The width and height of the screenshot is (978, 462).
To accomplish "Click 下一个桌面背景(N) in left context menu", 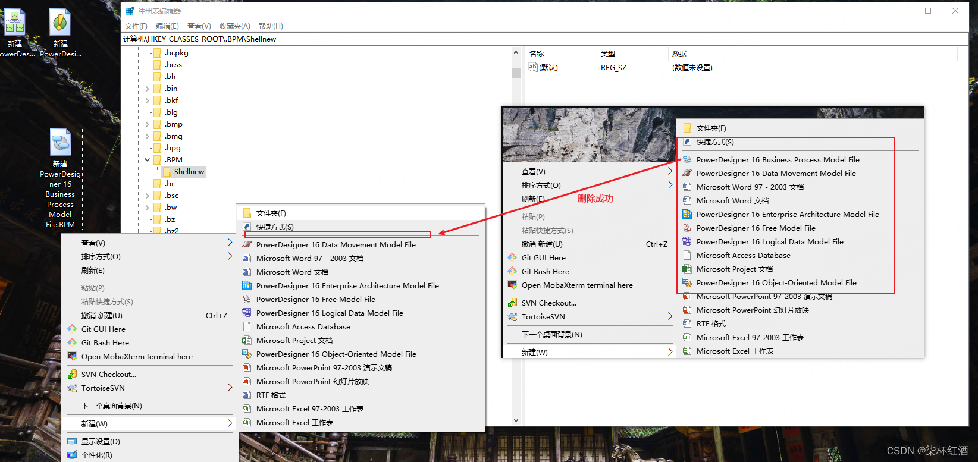I will point(149,406).
